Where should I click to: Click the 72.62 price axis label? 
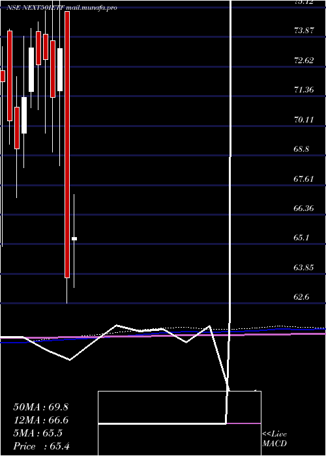click(x=304, y=61)
